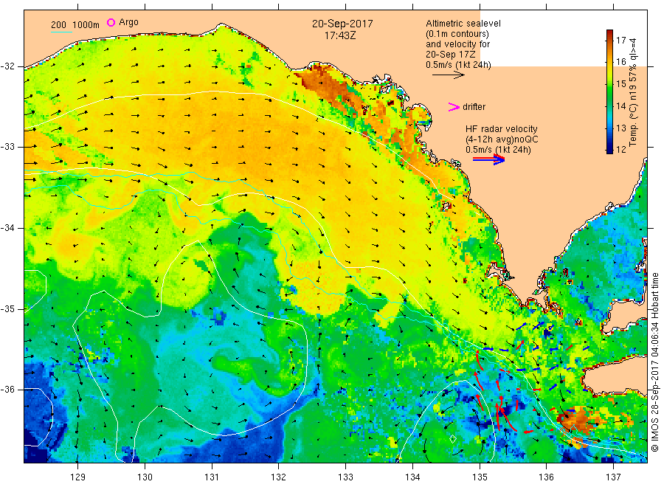Screen dimensions: 664x487
Task: Click the '20-Sep 17Z' legend text
Action: point(451,55)
